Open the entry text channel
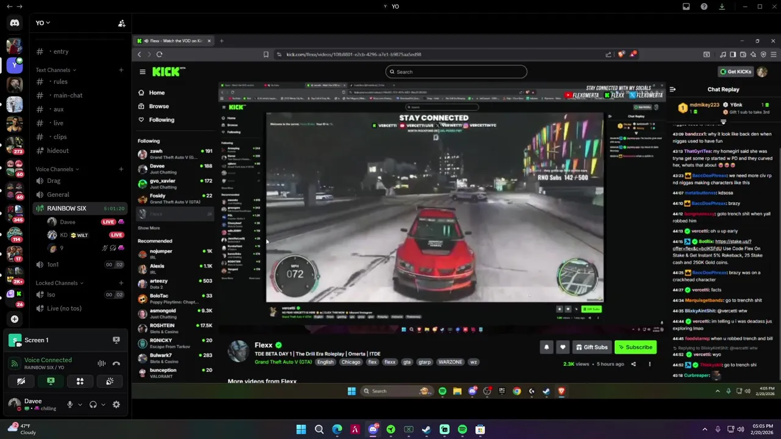This screenshot has width=781, height=439. (x=79, y=52)
